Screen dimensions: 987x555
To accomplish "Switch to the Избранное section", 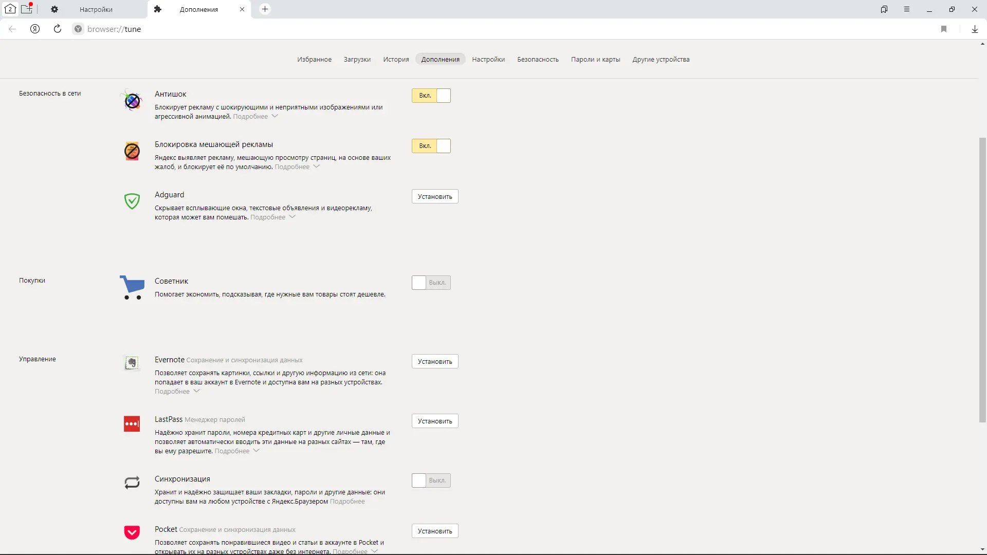I will coord(314,59).
